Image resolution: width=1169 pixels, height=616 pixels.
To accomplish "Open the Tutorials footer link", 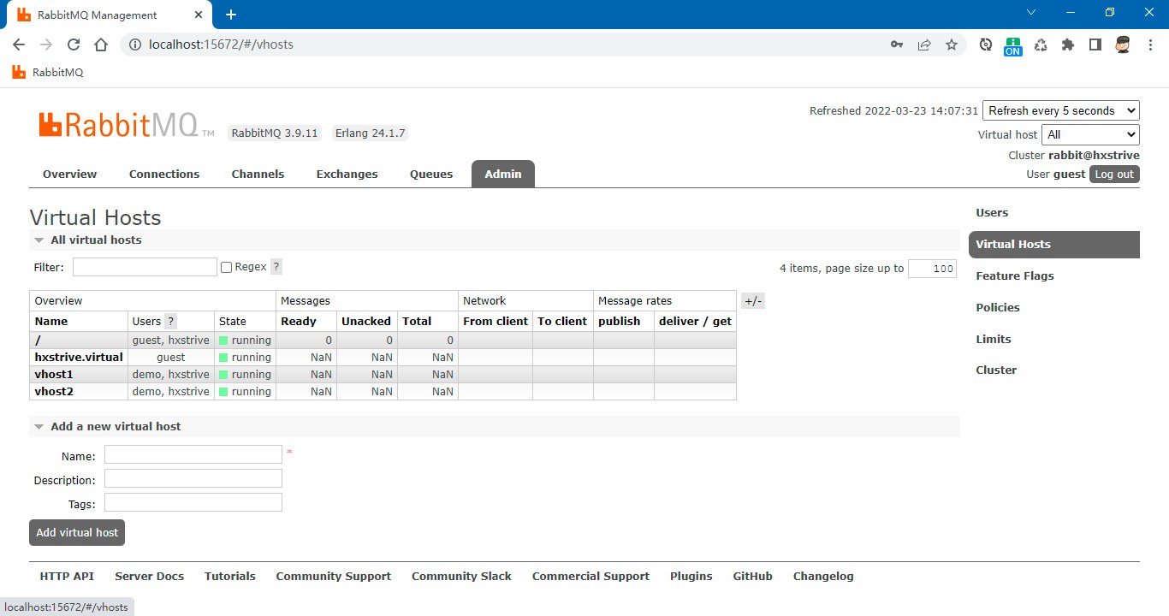I will tap(230, 577).
